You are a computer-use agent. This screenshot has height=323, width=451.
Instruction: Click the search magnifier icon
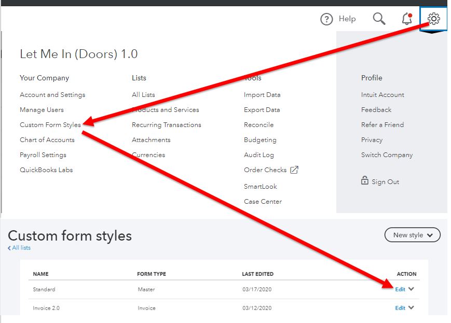click(x=379, y=19)
